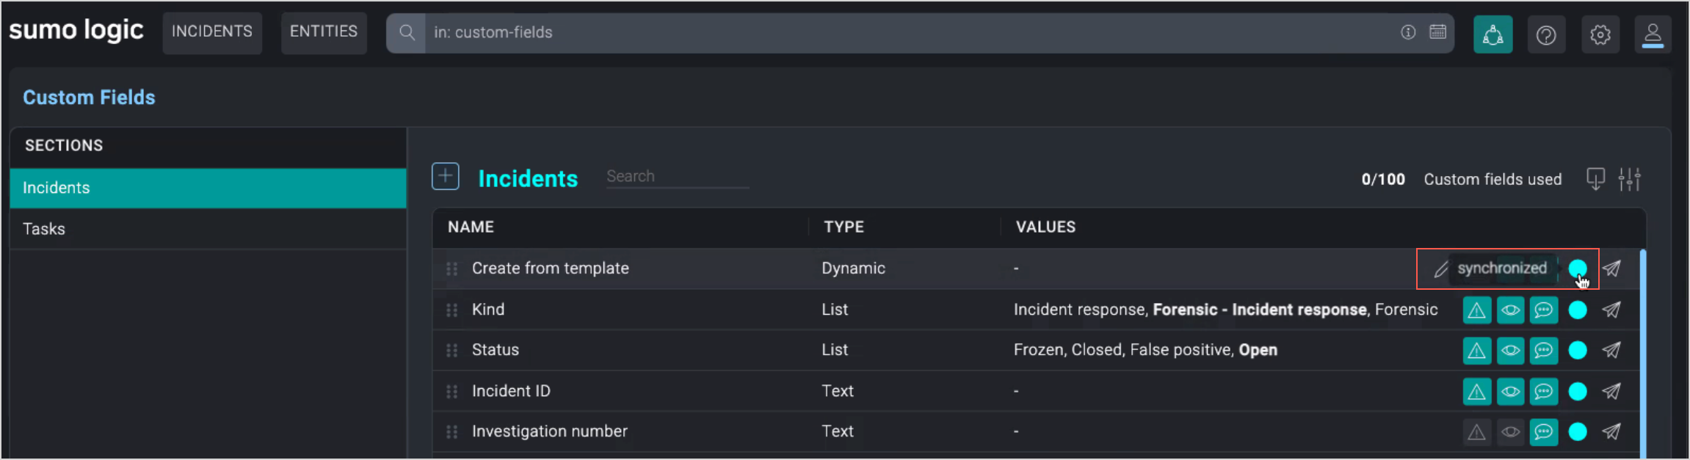Toggle the warning triangle on Incident ID row
1690x460 pixels.
1476,392
